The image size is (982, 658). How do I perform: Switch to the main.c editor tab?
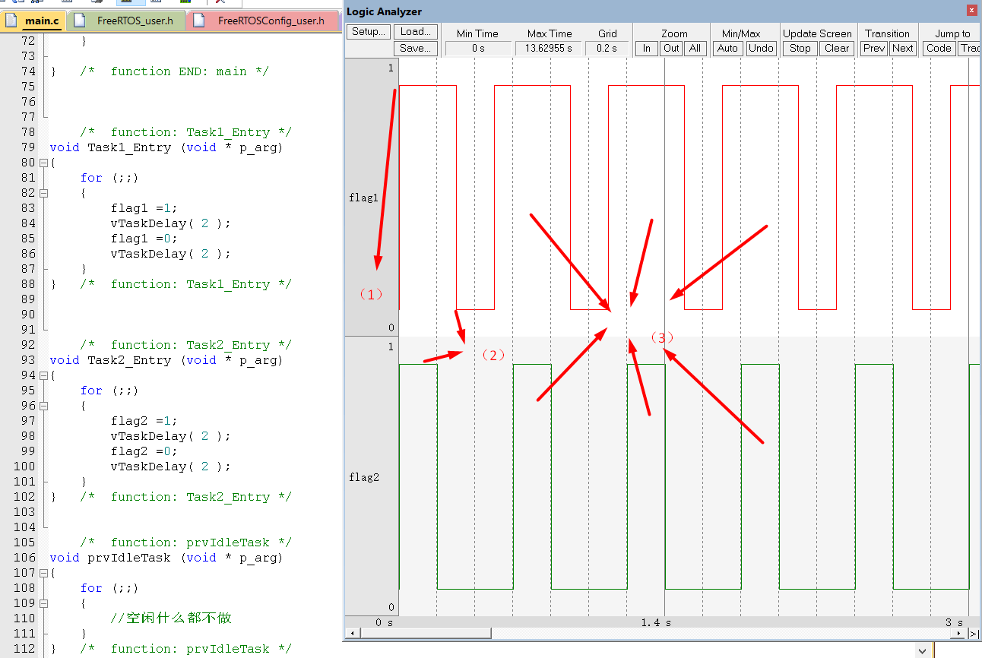click(32, 21)
